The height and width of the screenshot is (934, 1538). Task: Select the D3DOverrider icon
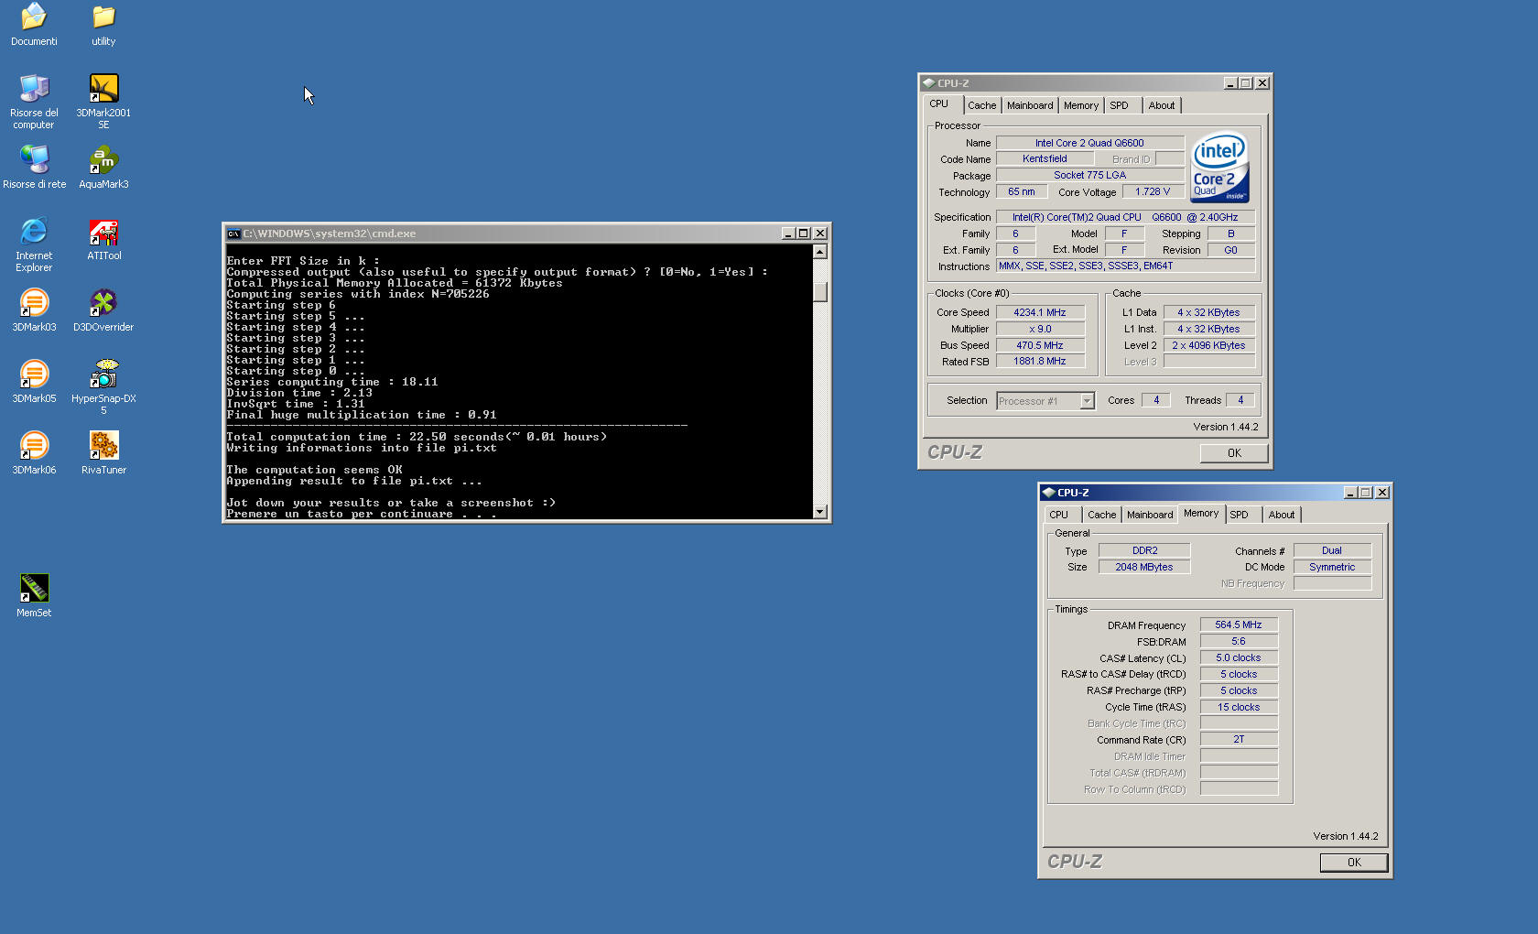[103, 310]
